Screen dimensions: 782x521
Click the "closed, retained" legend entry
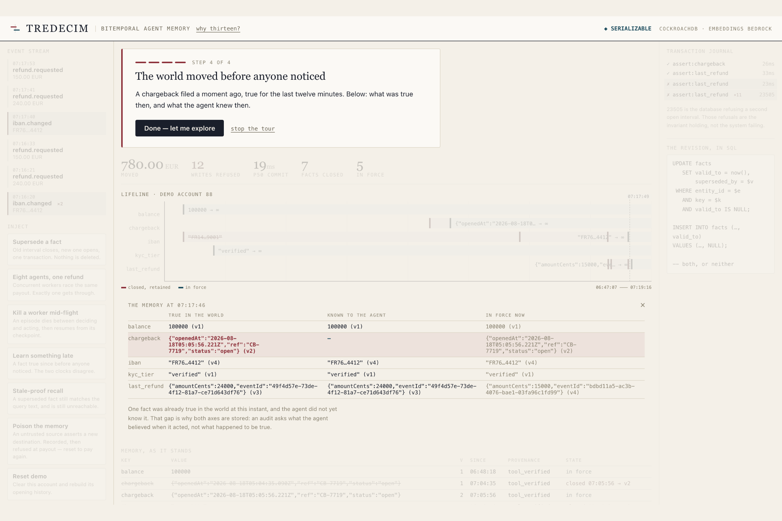pyautogui.click(x=146, y=288)
